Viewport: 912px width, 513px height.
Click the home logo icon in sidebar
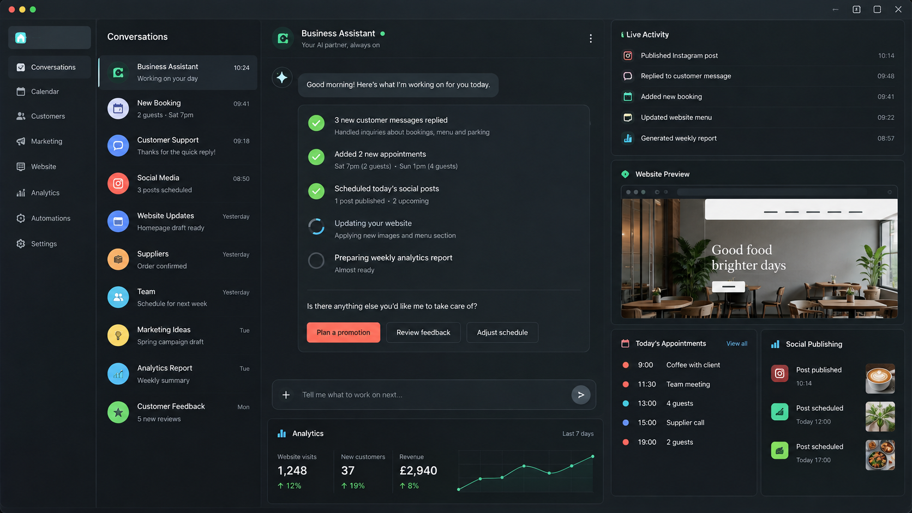[21, 38]
